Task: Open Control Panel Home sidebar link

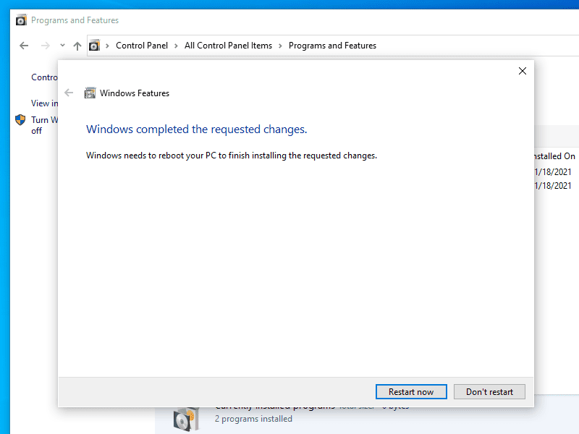Action: (x=44, y=77)
